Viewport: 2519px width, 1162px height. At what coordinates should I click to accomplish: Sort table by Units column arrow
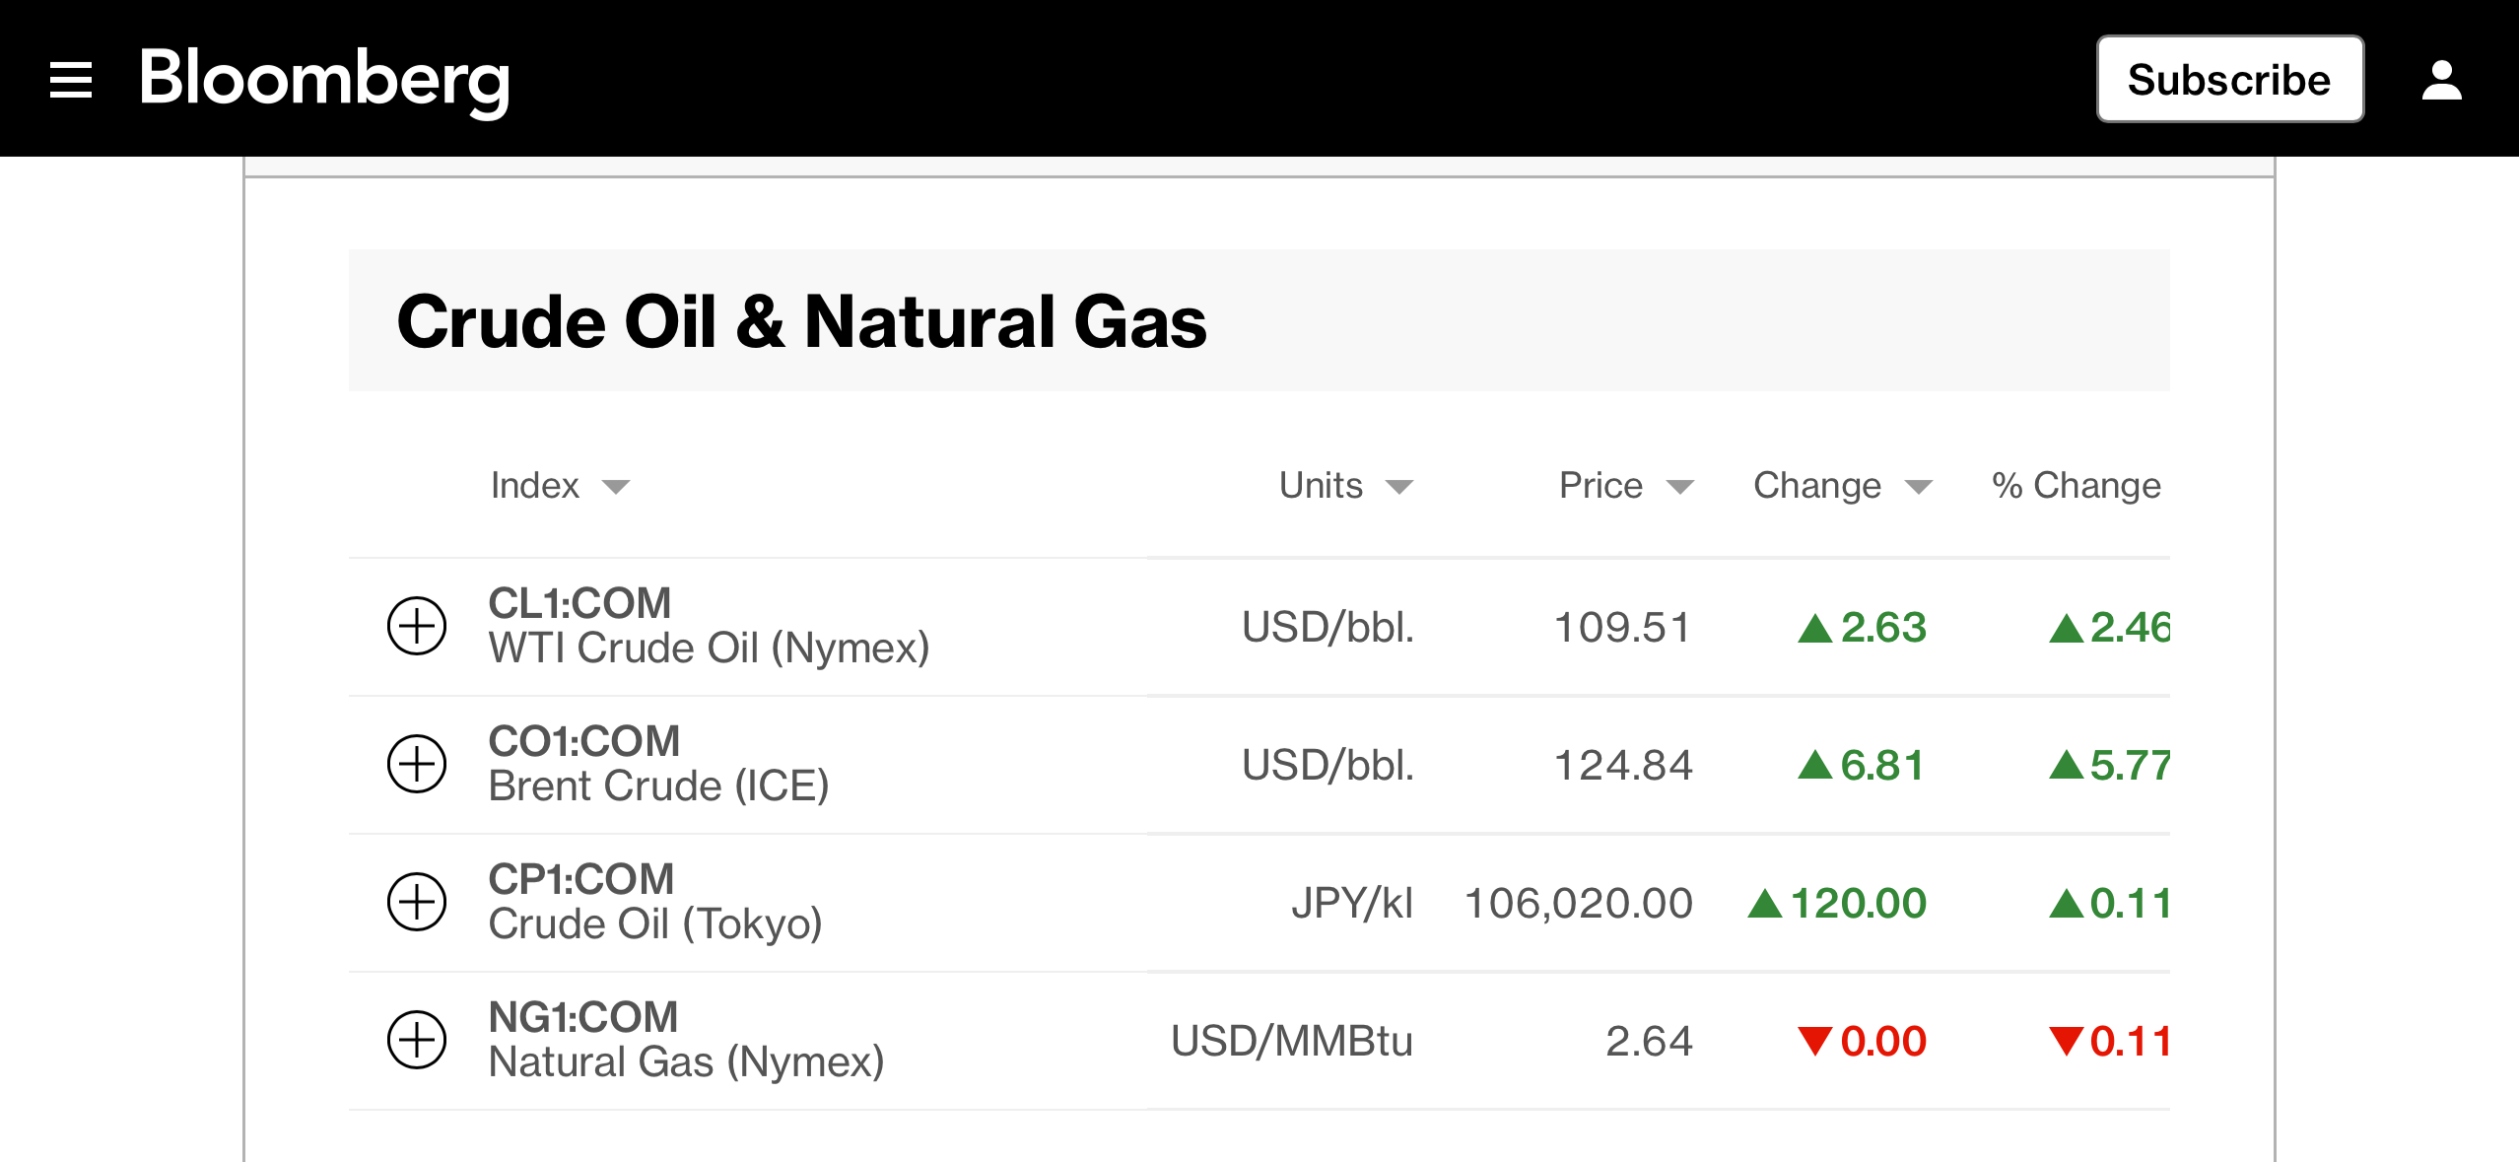pos(1399,487)
